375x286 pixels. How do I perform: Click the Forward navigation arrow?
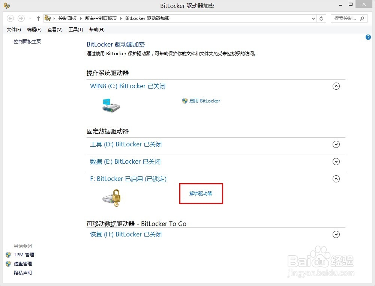[21, 18]
